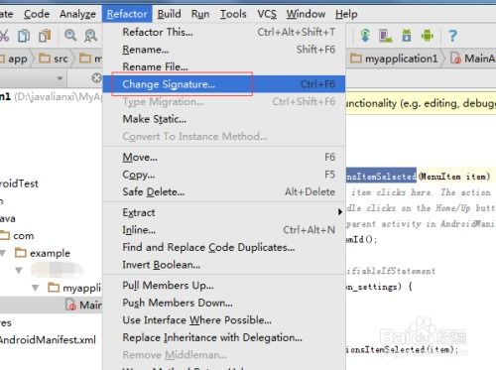Click the Replace search icon
This screenshot has height=370, width=496.
[x=90, y=36]
